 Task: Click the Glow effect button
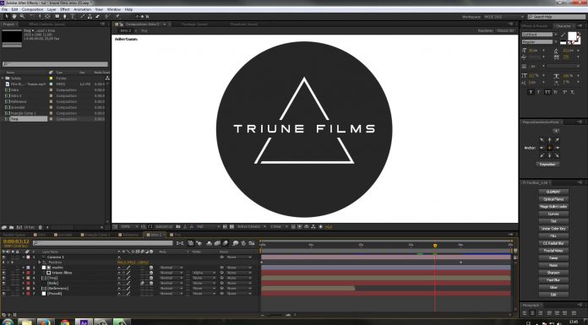553,288
